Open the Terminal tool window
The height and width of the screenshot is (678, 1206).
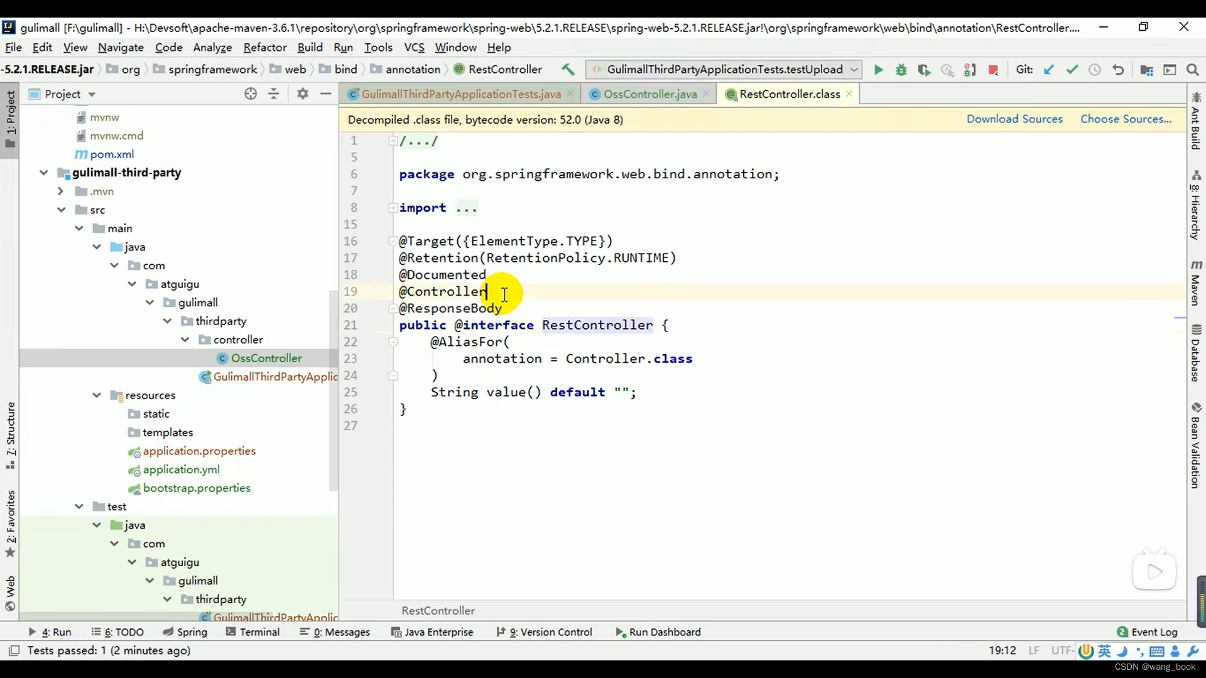pos(253,632)
